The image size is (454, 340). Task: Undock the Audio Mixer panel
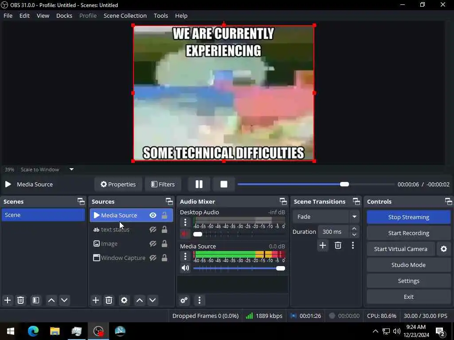283,201
